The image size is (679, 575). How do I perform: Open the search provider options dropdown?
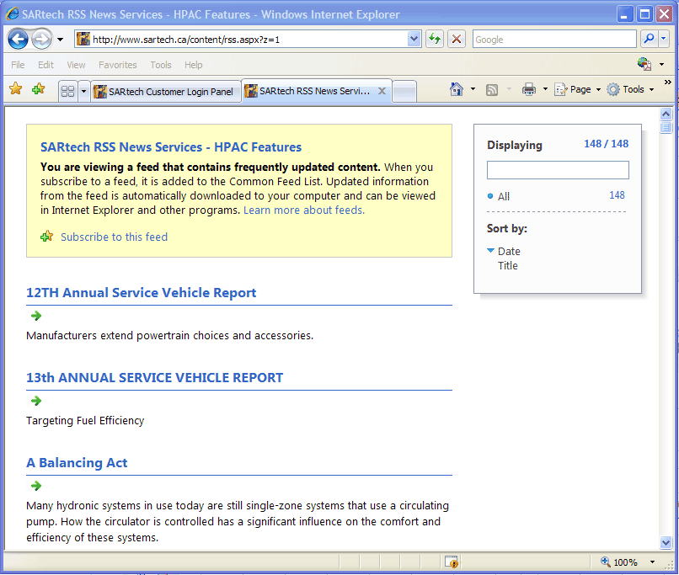point(663,40)
